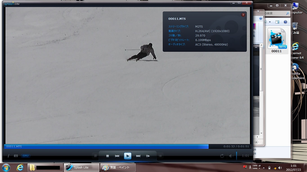
Task: Minimize the Splash Lite window
Action: pos(234,3)
